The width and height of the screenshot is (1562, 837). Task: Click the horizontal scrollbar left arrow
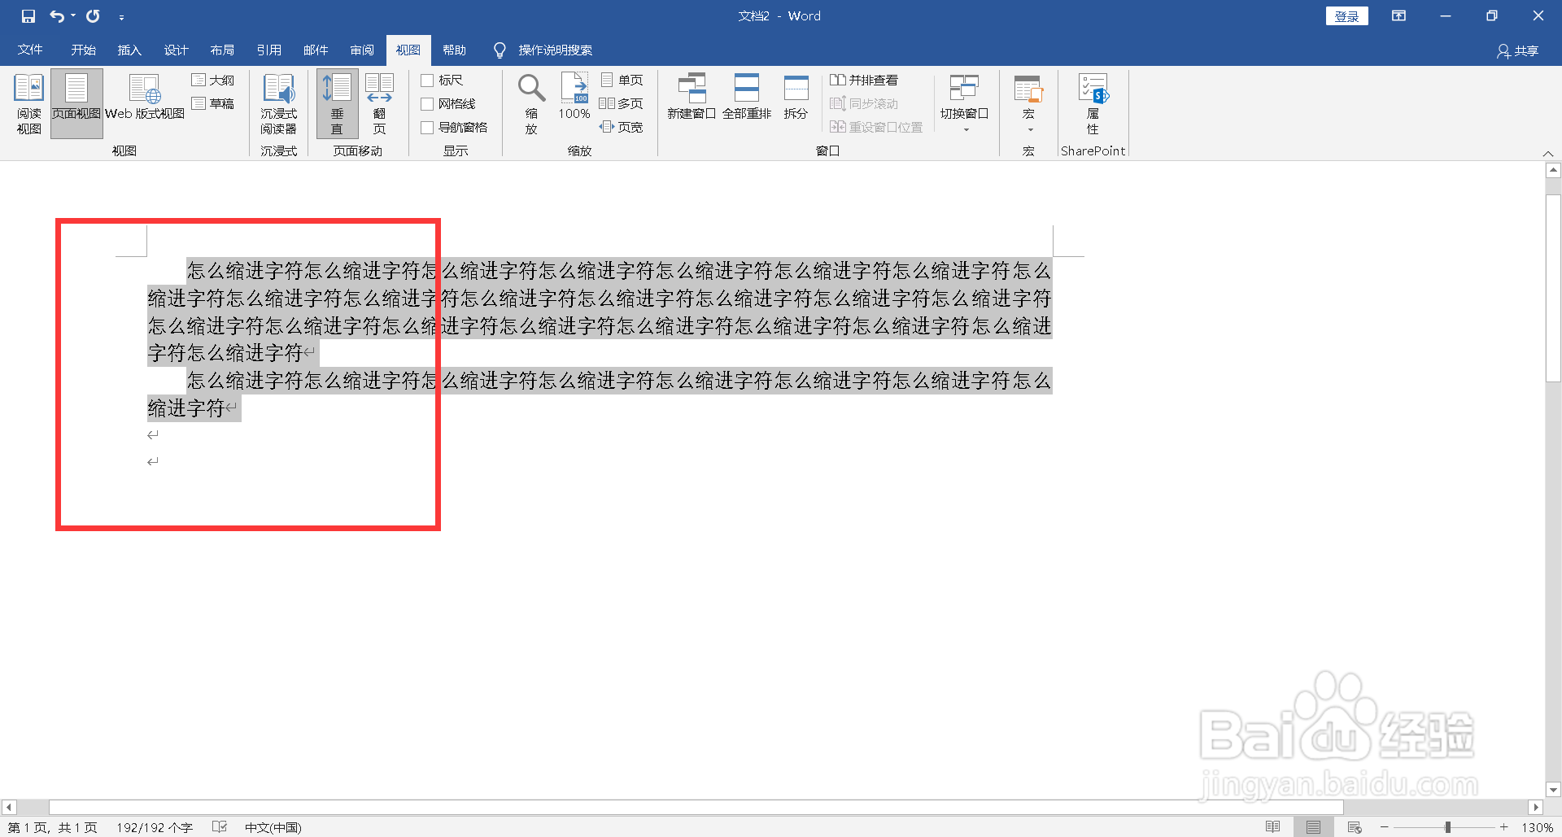click(9, 808)
